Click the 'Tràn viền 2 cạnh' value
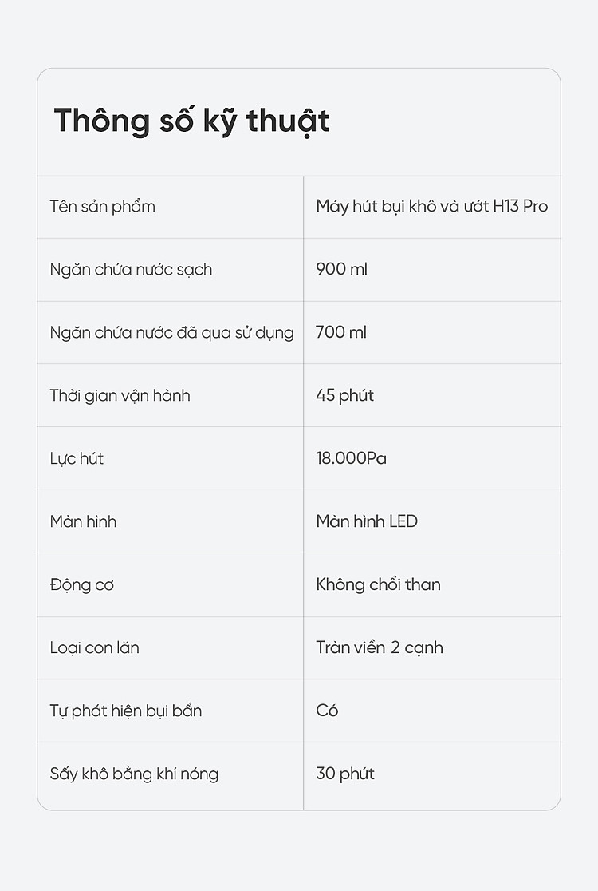The image size is (598, 891). (380, 647)
